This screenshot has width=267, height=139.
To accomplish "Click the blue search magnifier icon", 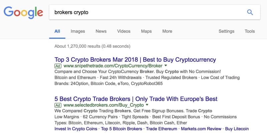I will tap(250, 12).
